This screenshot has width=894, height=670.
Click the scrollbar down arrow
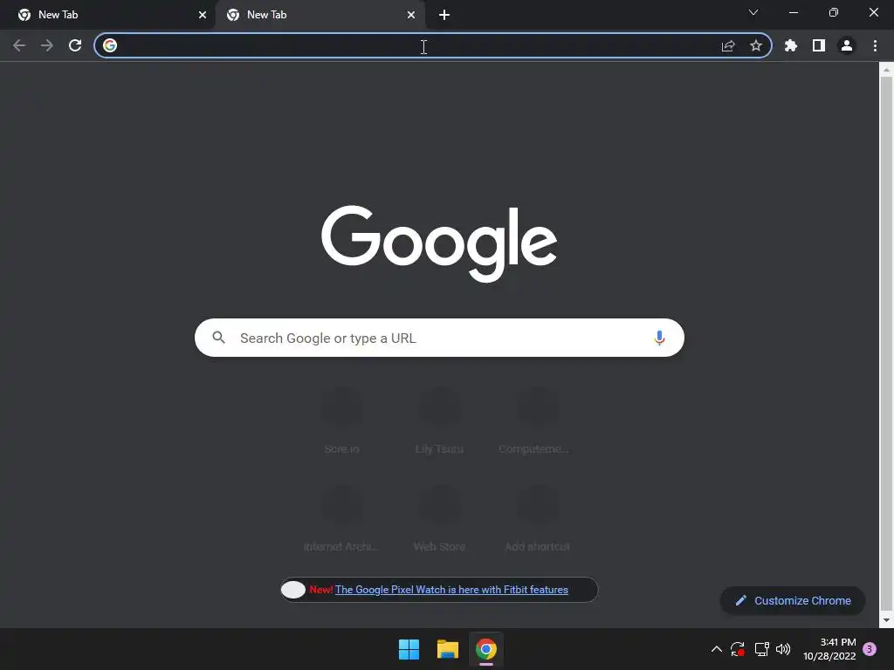[x=886, y=620]
